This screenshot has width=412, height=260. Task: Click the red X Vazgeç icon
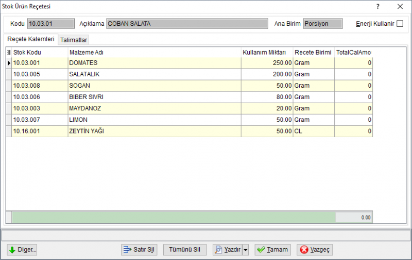tap(304, 250)
